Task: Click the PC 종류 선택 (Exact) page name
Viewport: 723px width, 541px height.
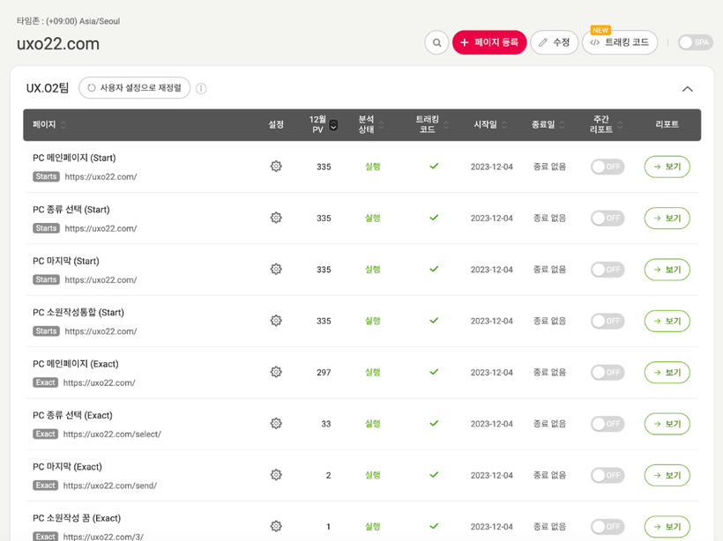Action: 72,415
